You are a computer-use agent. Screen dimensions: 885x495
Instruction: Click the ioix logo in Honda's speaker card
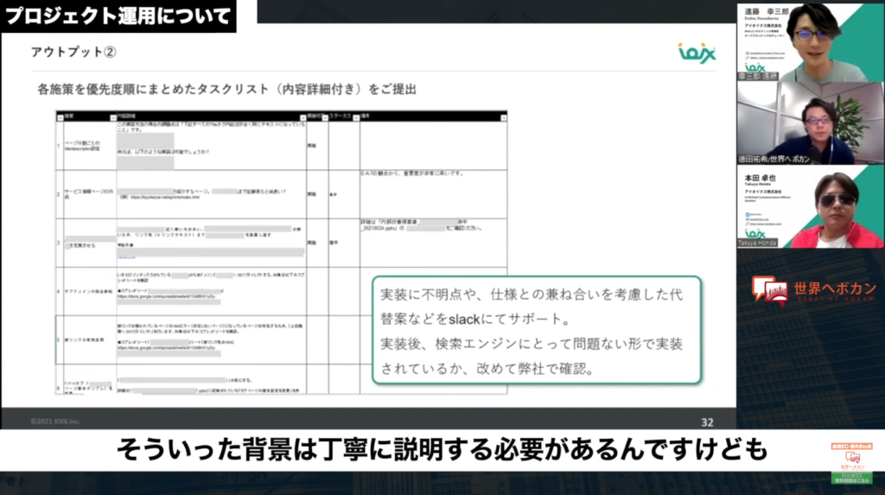[754, 233]
